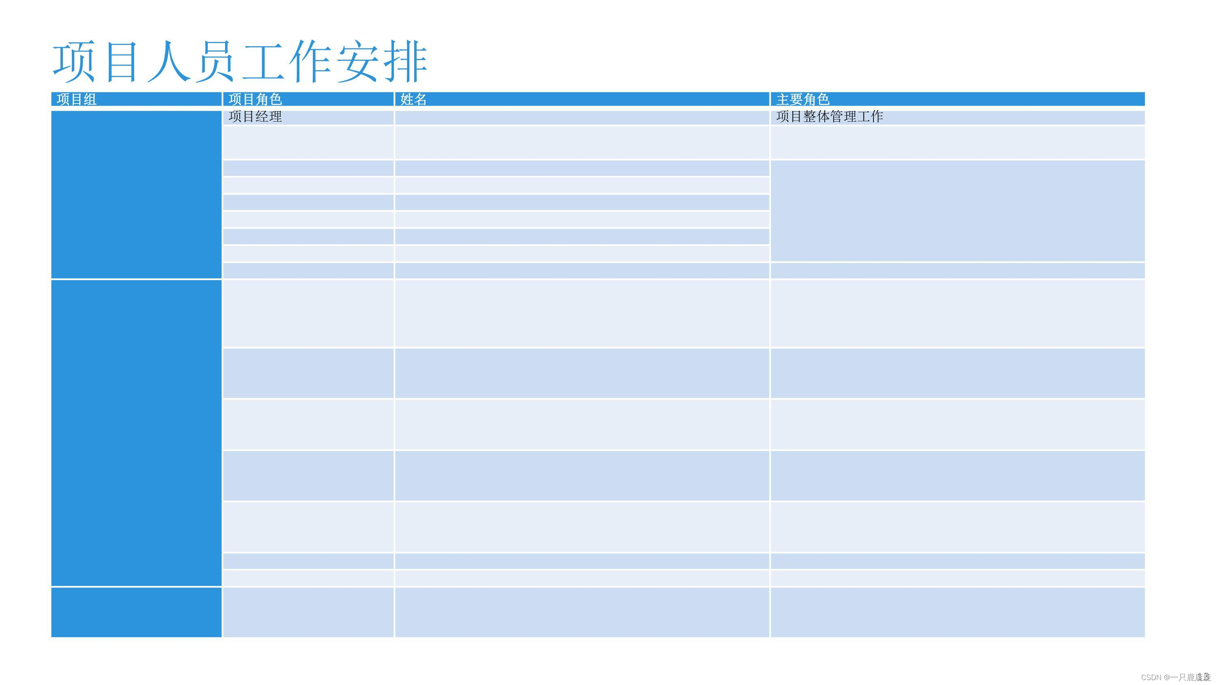Select the 主要角色 header cell

pyautogui.click(x=958, y=99)
